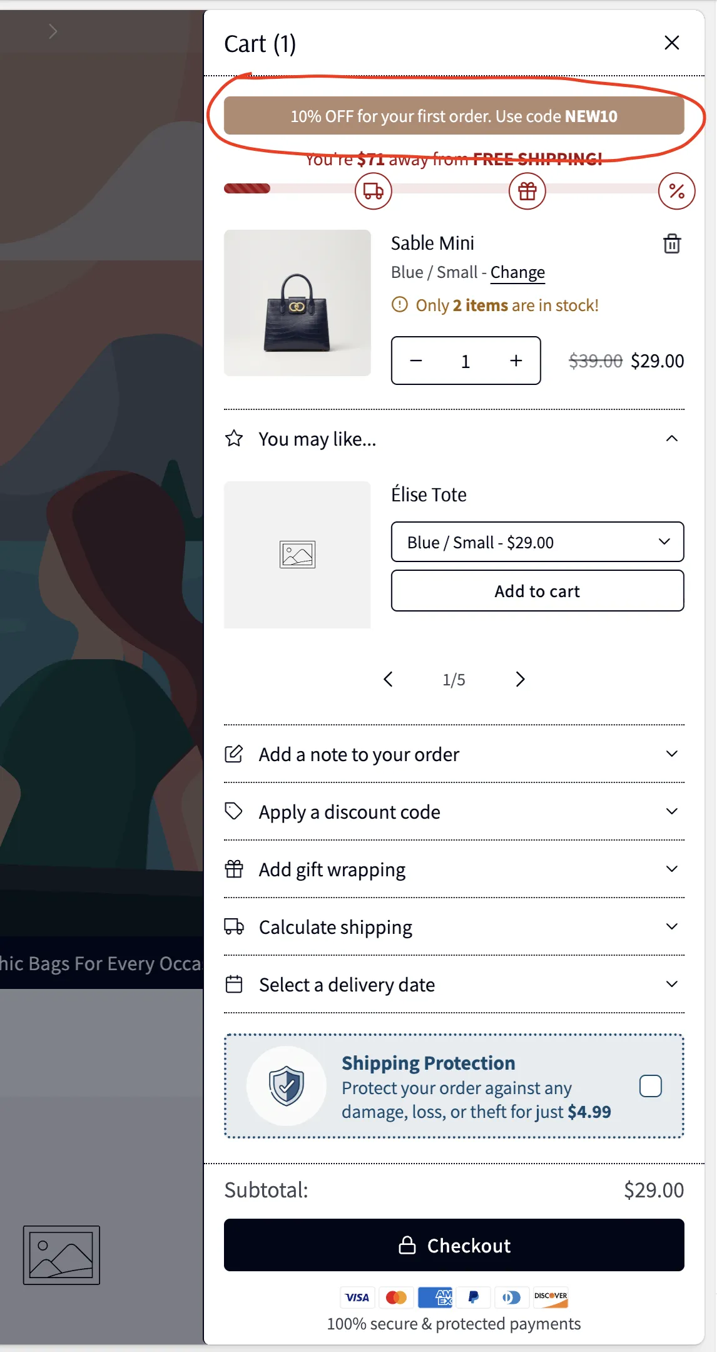Enable Shipping Protection for $4.99
Viewport: 717px width, 1352px height.
pyautogui.click(x=651, y=1086)
